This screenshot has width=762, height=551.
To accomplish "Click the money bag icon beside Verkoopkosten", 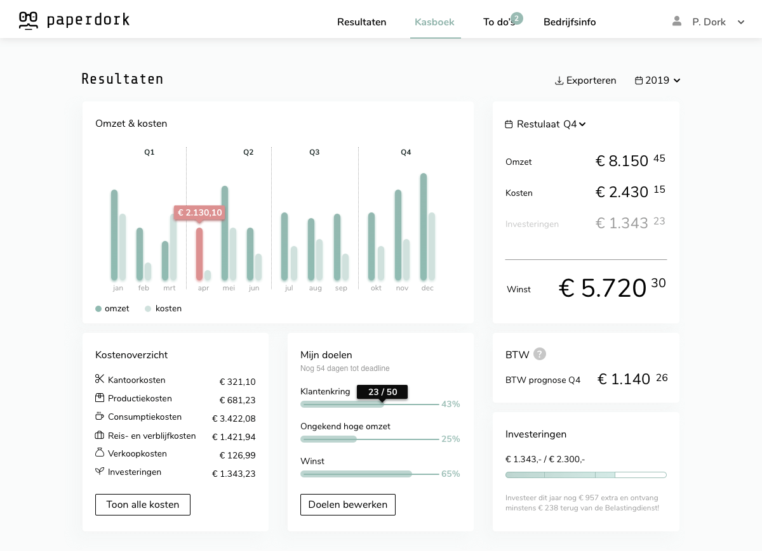I will [x=100, y=453].
